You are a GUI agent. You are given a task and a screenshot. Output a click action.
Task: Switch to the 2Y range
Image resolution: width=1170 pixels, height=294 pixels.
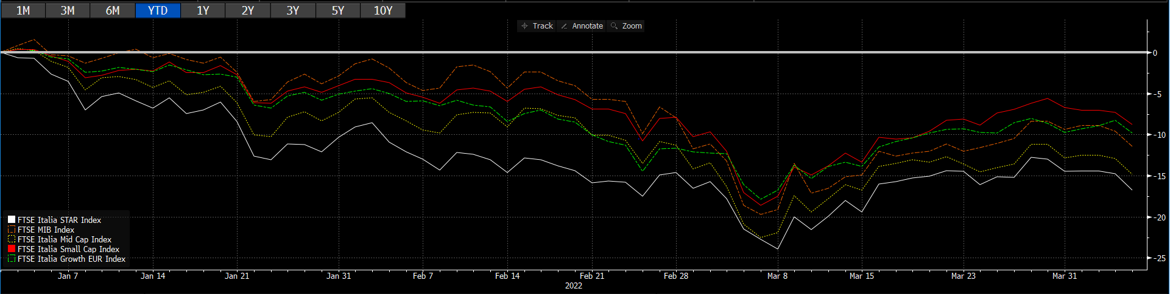coord(248,10)
